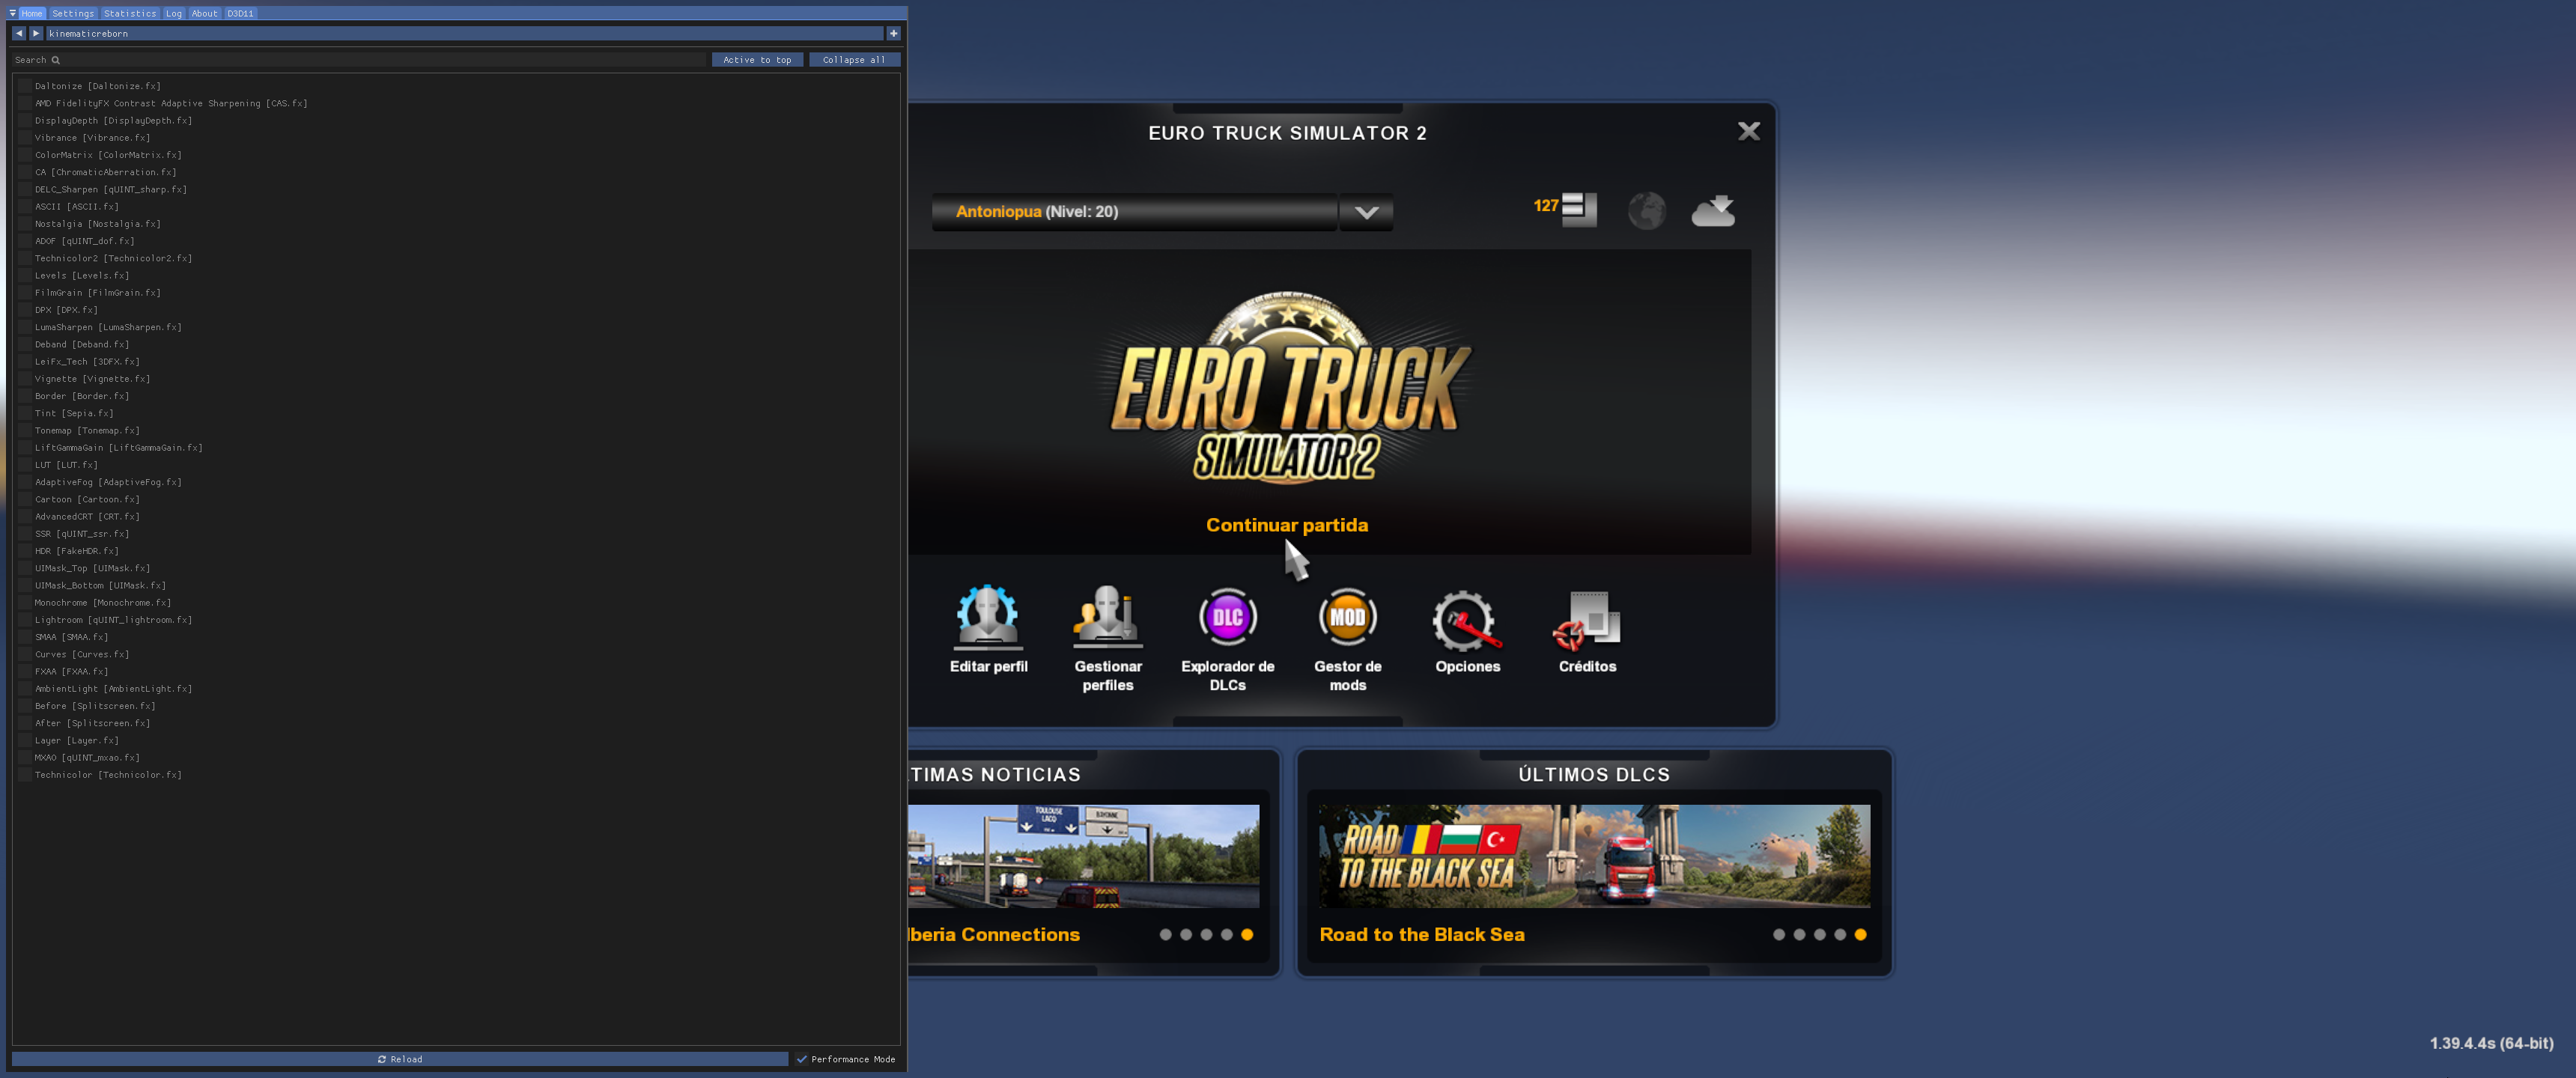Image resolution: width=2576 pixels, height=1078 pixels.
Task: Open the Gestor de mods icon
Action: 1347,617
